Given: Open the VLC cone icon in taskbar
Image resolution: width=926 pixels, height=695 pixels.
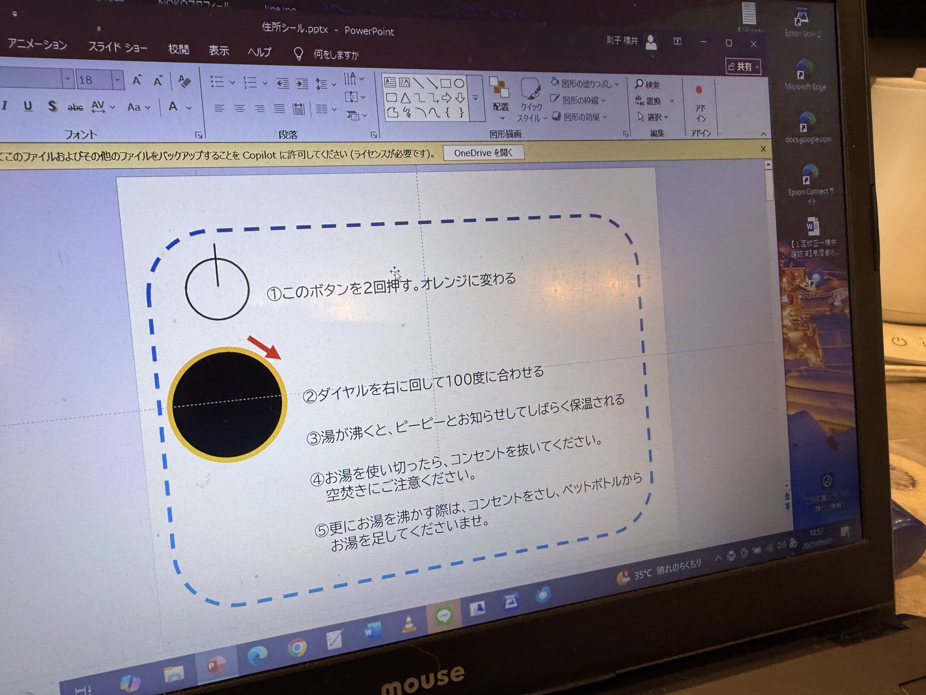Looking at the screenshot, I should [x=409, y=623].
